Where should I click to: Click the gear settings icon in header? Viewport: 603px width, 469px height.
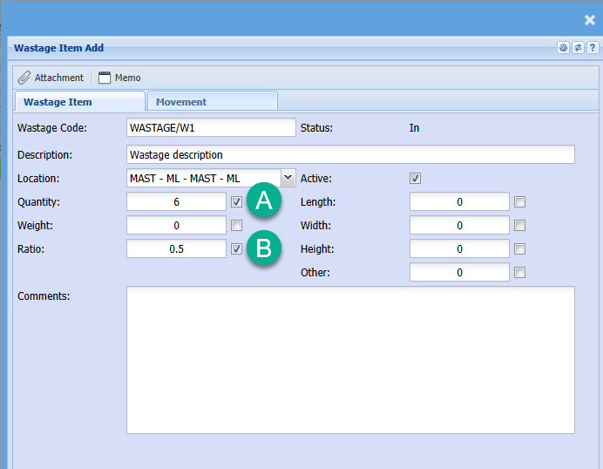click(563, 48)
